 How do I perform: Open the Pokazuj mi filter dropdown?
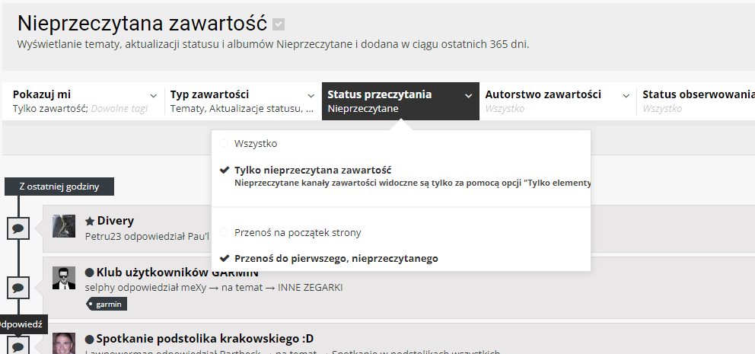click(83, 101)
